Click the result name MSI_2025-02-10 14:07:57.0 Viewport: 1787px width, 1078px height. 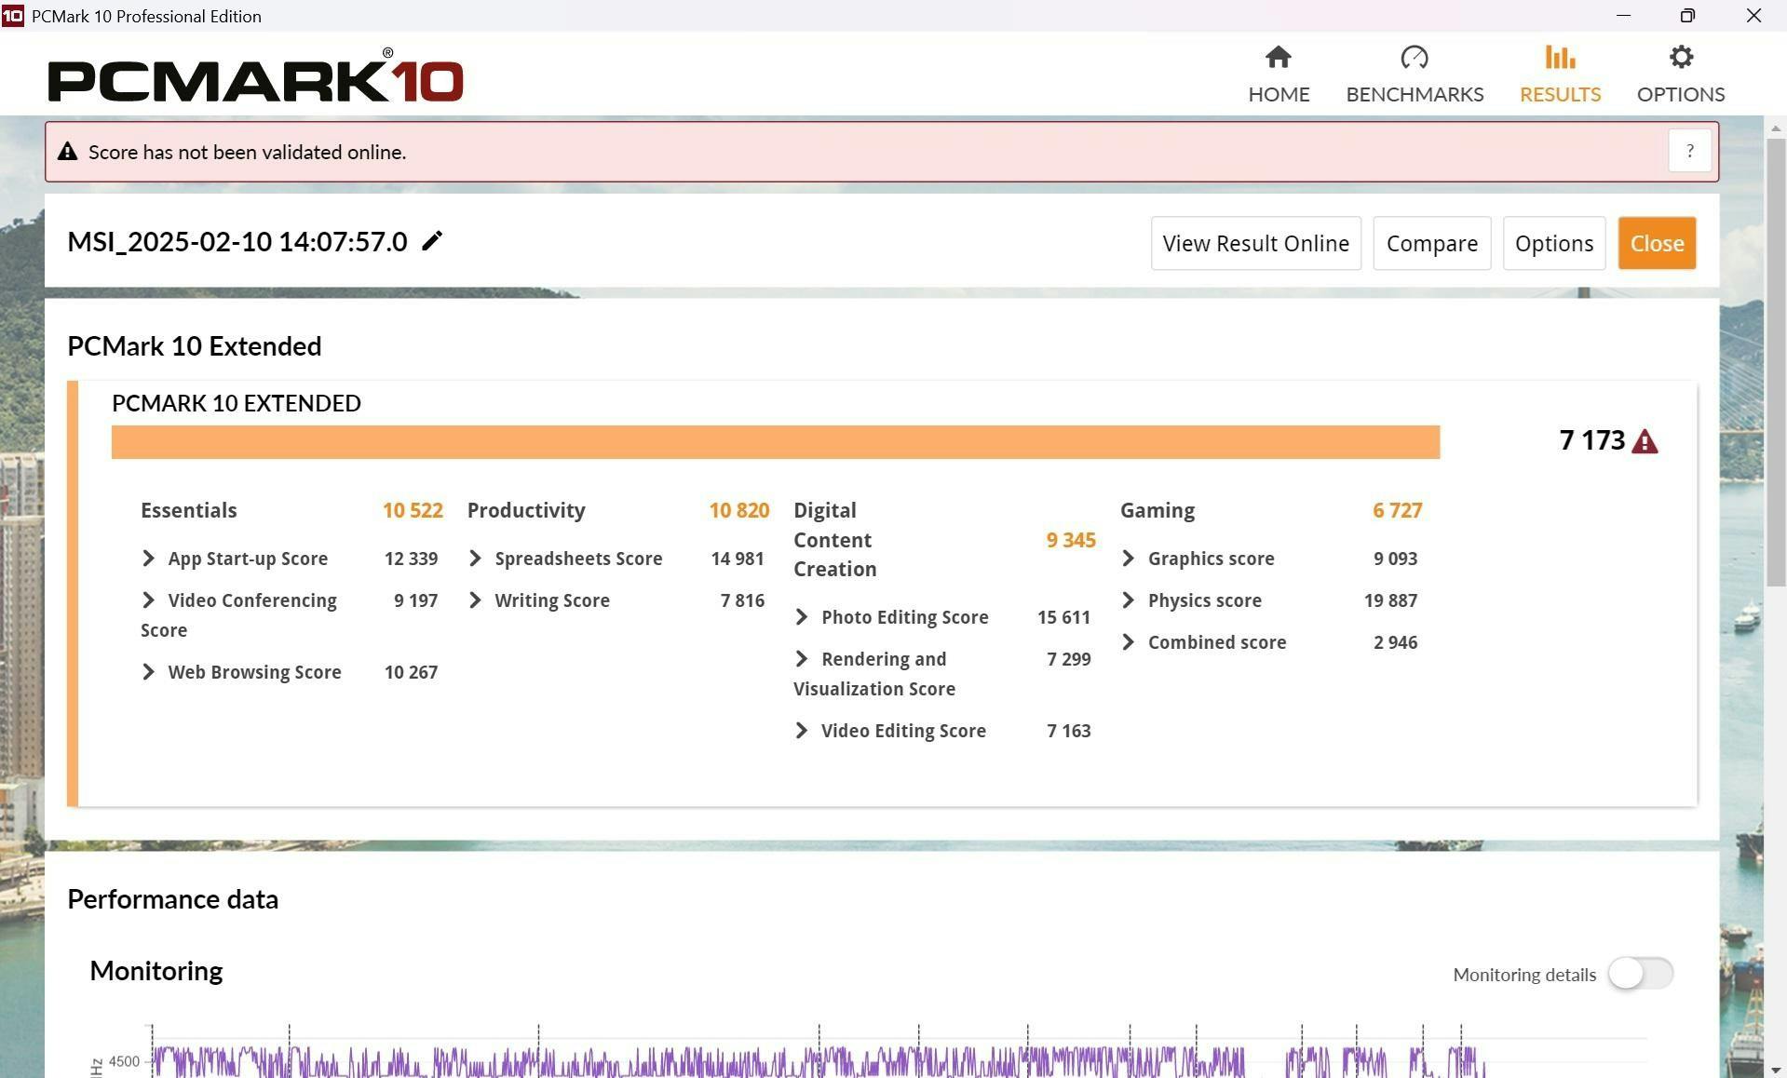237,242
